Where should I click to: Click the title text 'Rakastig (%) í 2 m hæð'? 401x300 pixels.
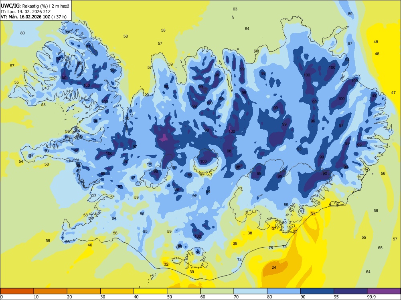pyautogui.click(x=46, y=6)
